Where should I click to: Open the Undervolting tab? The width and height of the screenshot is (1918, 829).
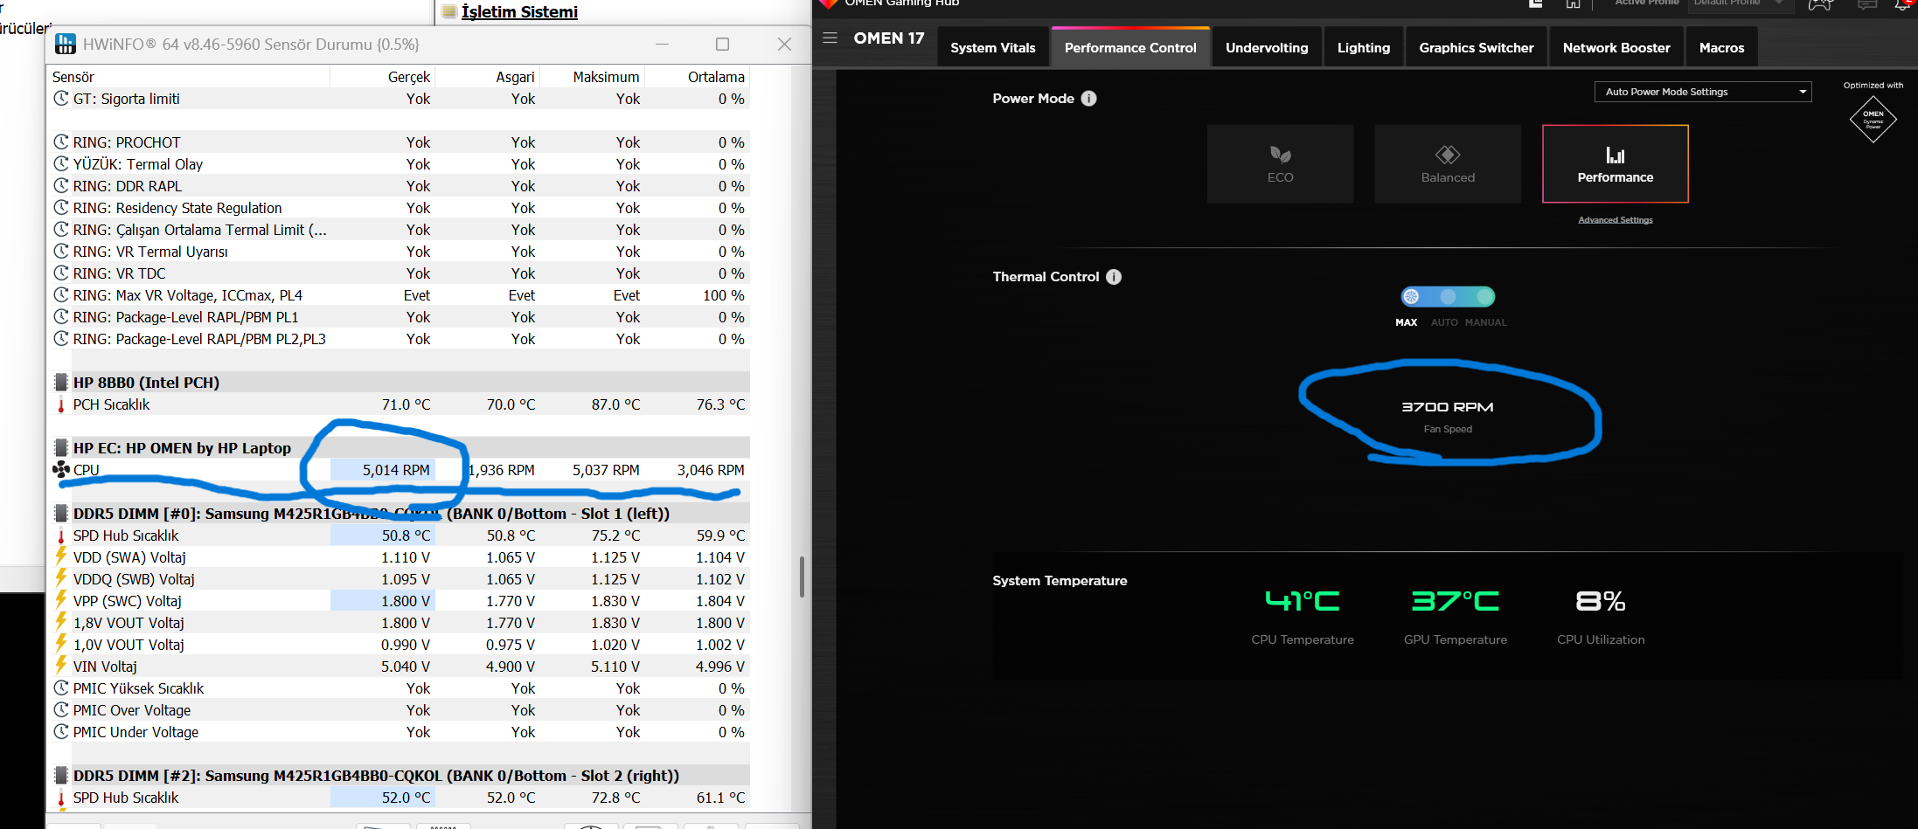pos(1267,48)
